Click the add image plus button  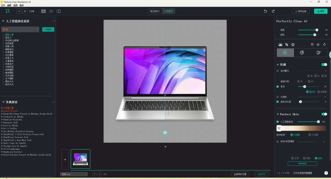pos(65,159)
